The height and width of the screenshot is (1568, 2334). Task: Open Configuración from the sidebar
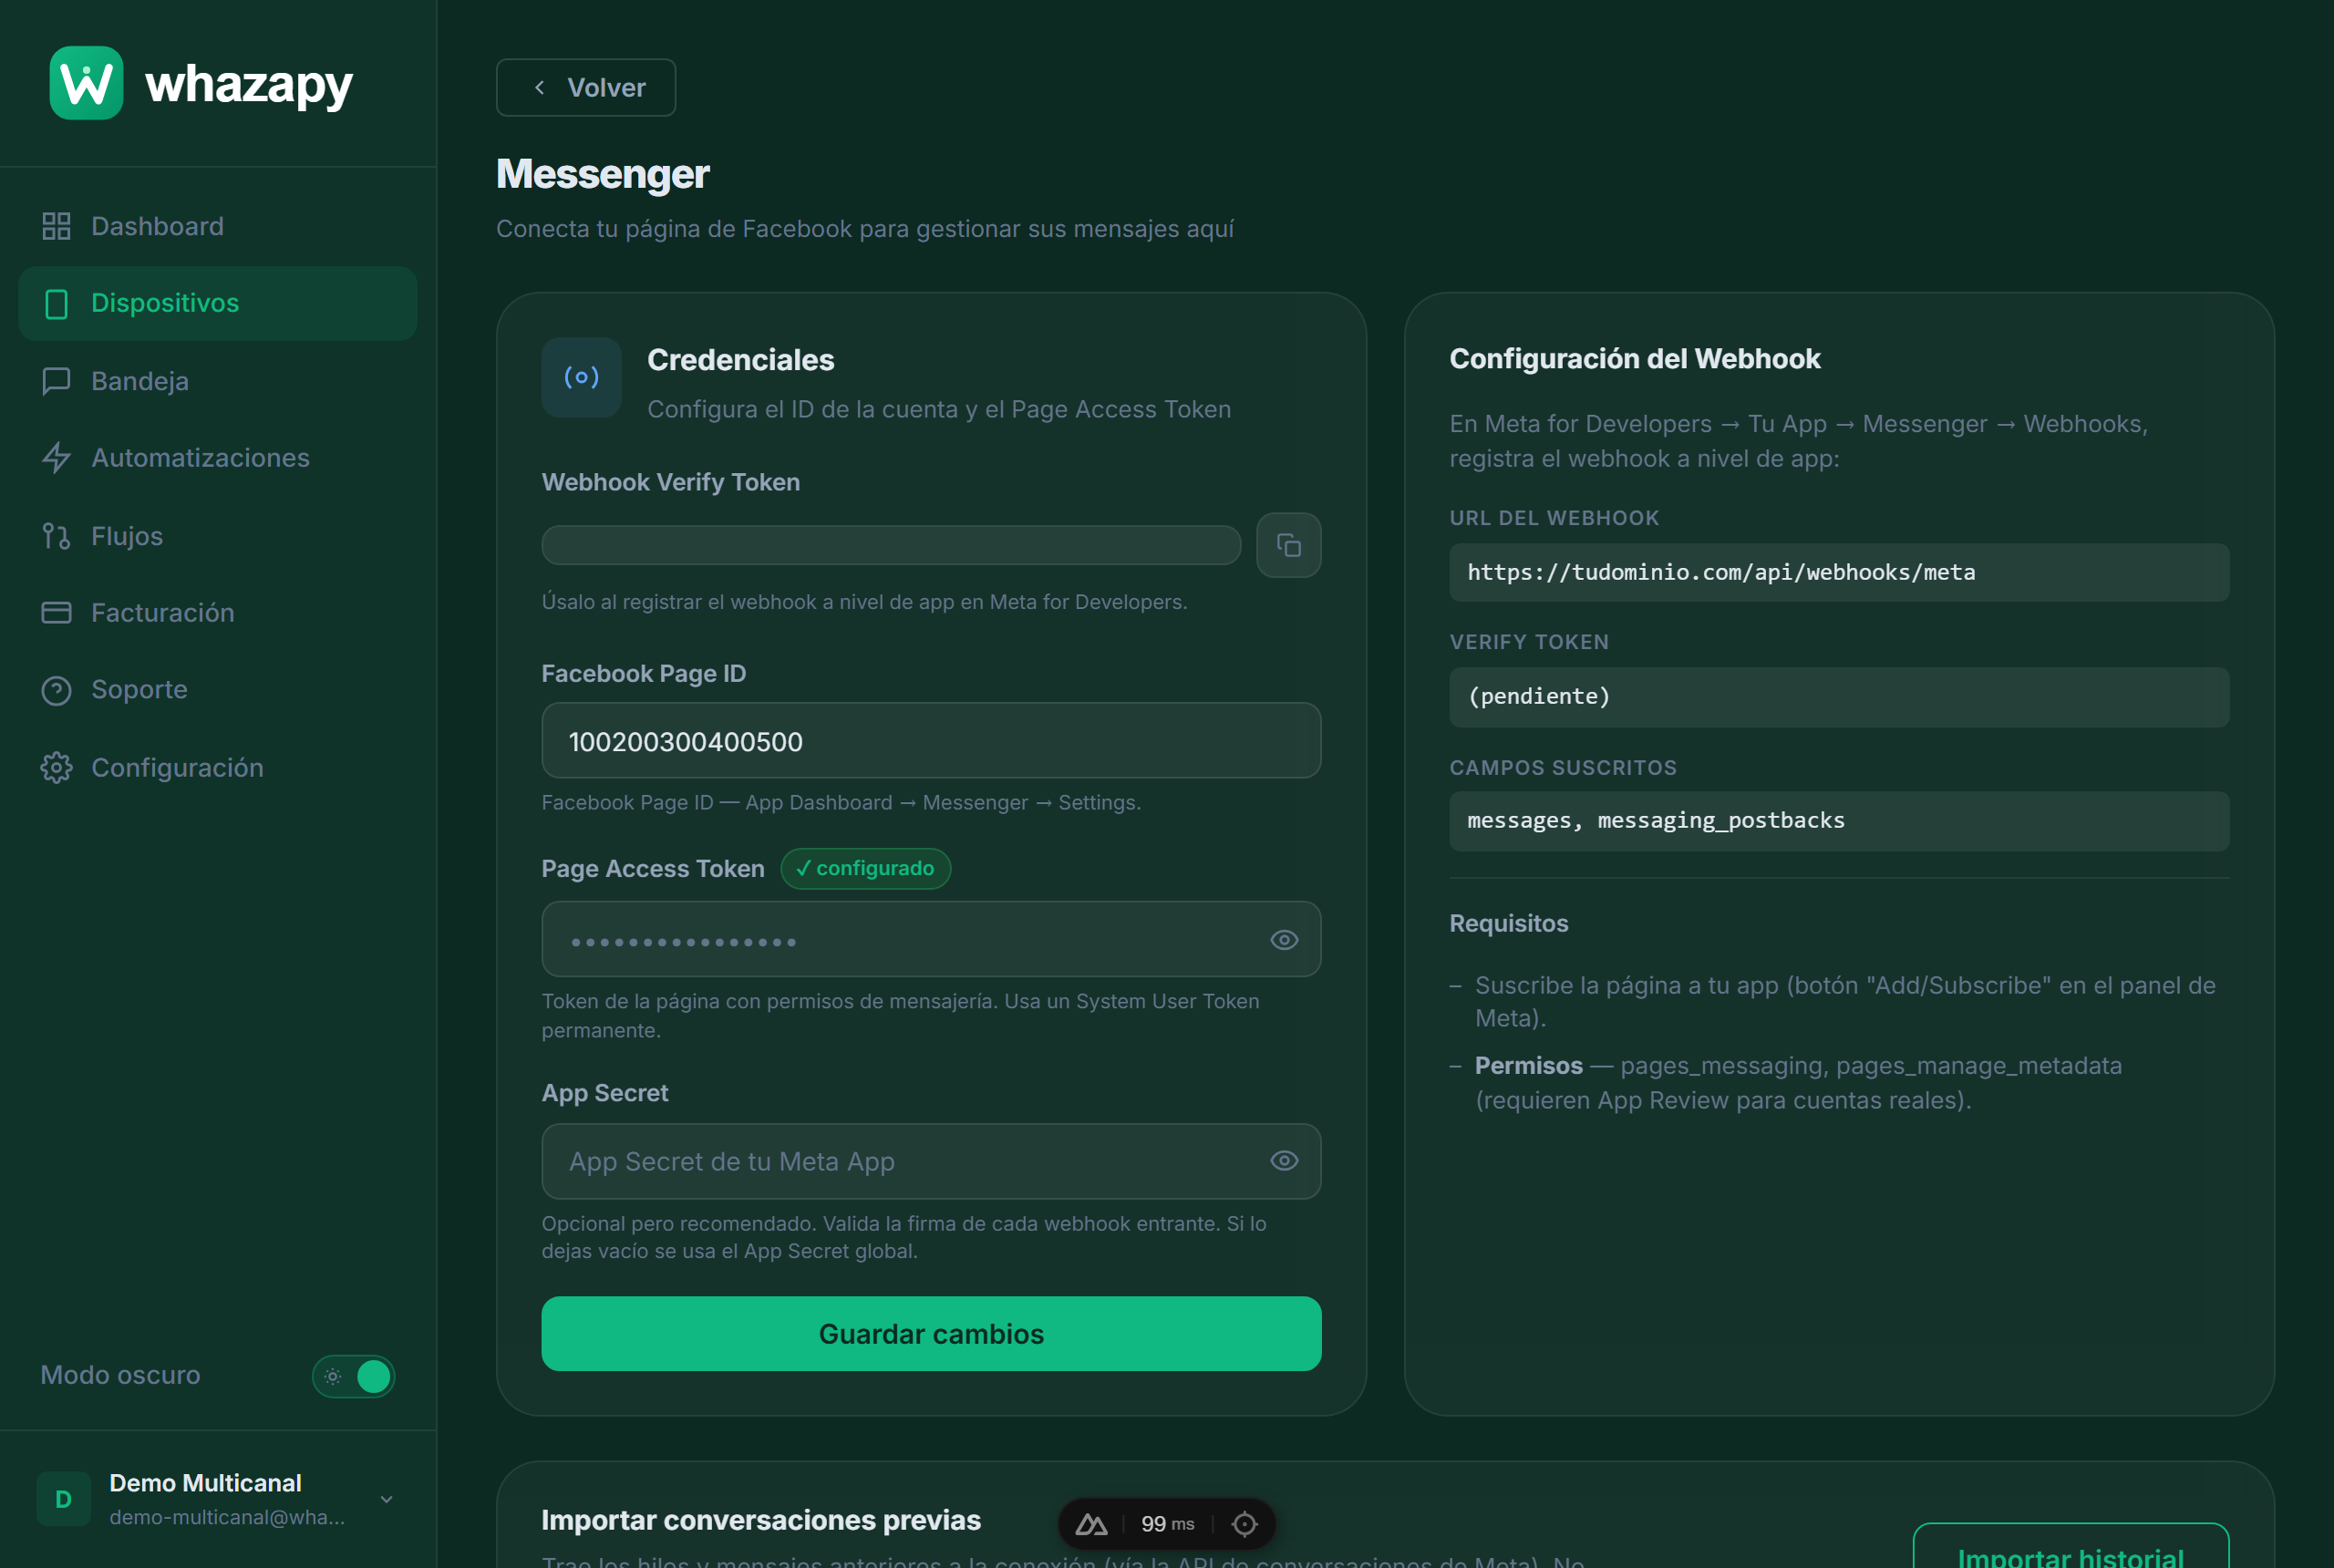pos(218,768)
